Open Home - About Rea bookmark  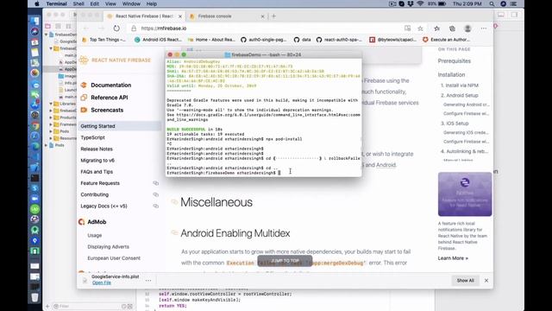click(211, 40)
